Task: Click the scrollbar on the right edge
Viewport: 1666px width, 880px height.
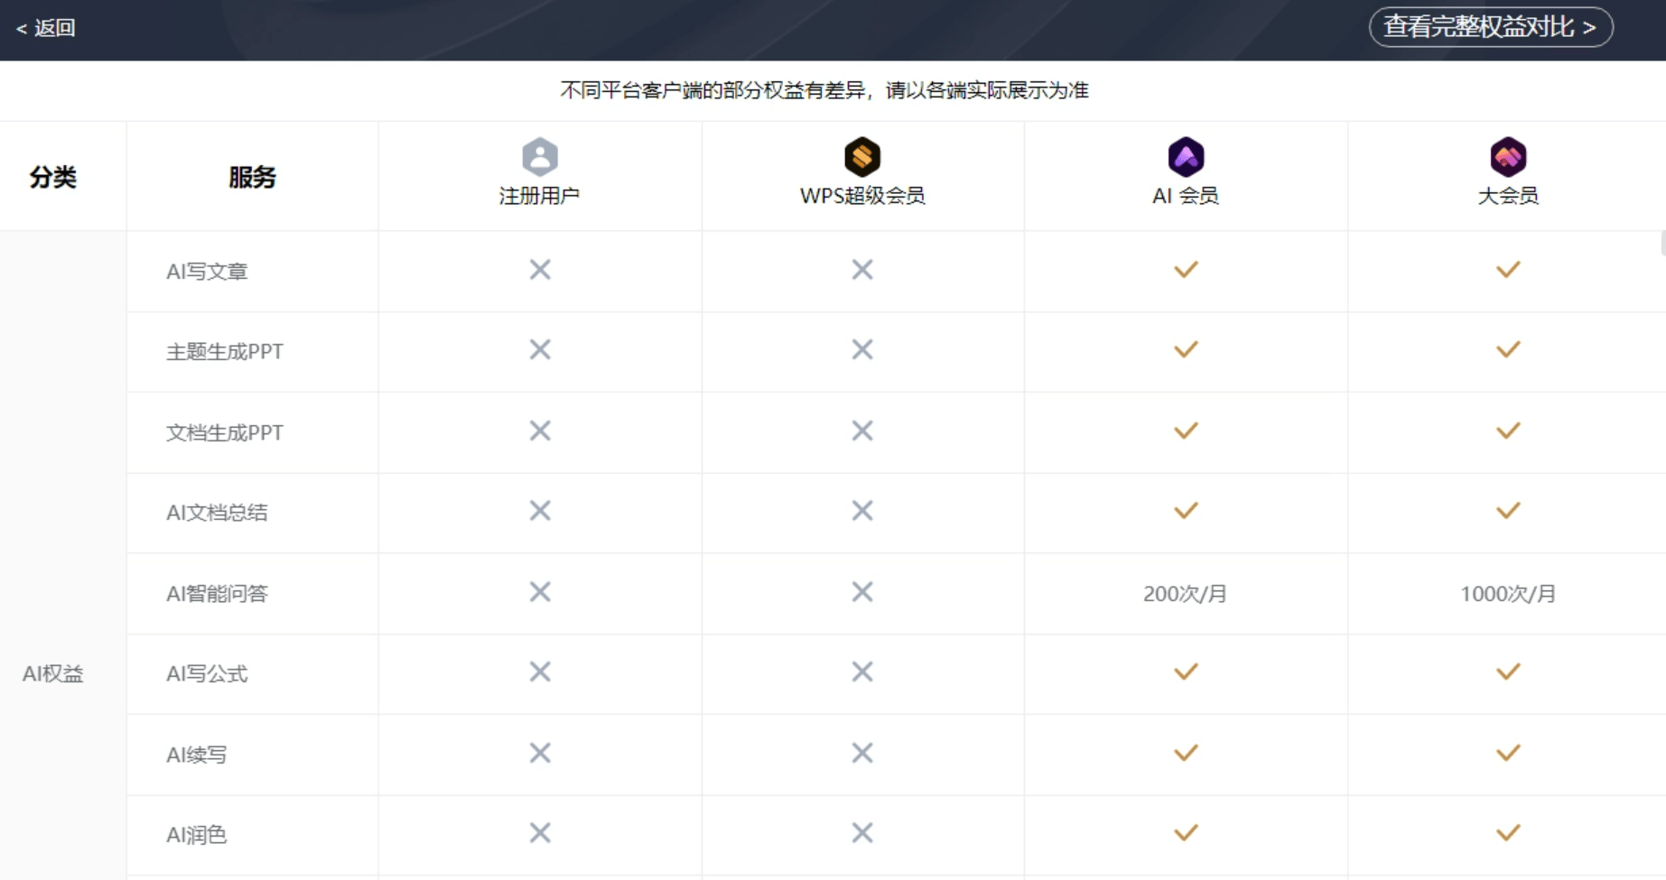Action: coord(1662,244)
